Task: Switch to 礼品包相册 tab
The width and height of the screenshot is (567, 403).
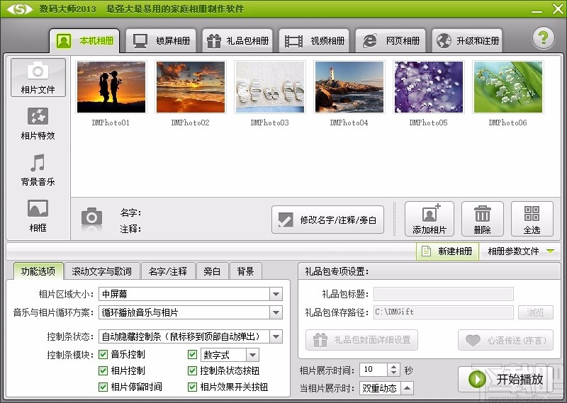Action: click(237, 41)
